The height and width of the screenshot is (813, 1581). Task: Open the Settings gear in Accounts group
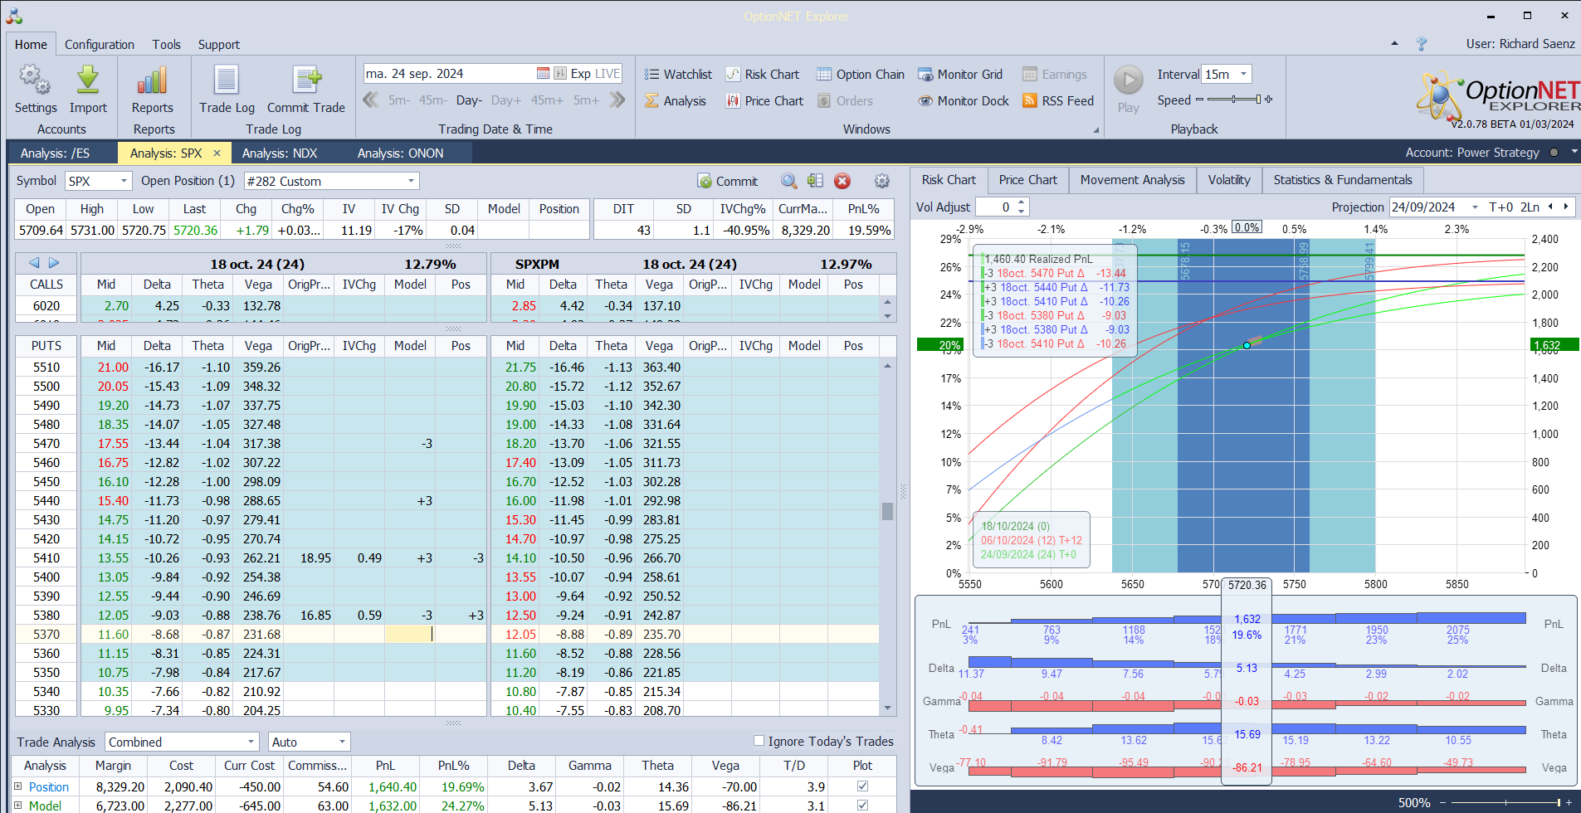click(35, 80)
